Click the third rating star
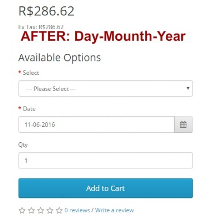The height and width of the screenshot is (221, 221). click(41, 210)
